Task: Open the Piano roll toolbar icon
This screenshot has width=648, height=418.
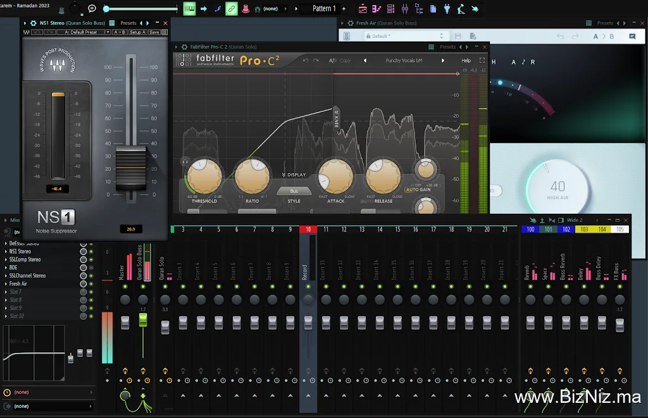Action: (377, 9)
